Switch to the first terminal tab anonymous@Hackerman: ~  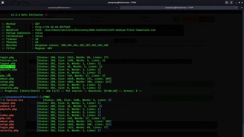(x=60, y=8)
